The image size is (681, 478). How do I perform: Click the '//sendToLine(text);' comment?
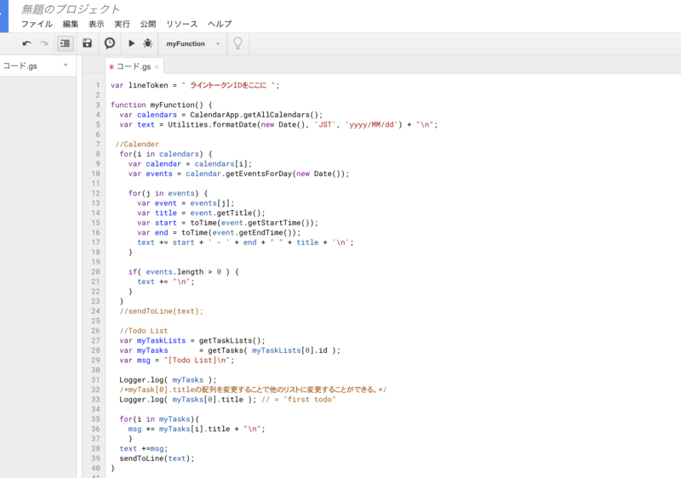161,311
